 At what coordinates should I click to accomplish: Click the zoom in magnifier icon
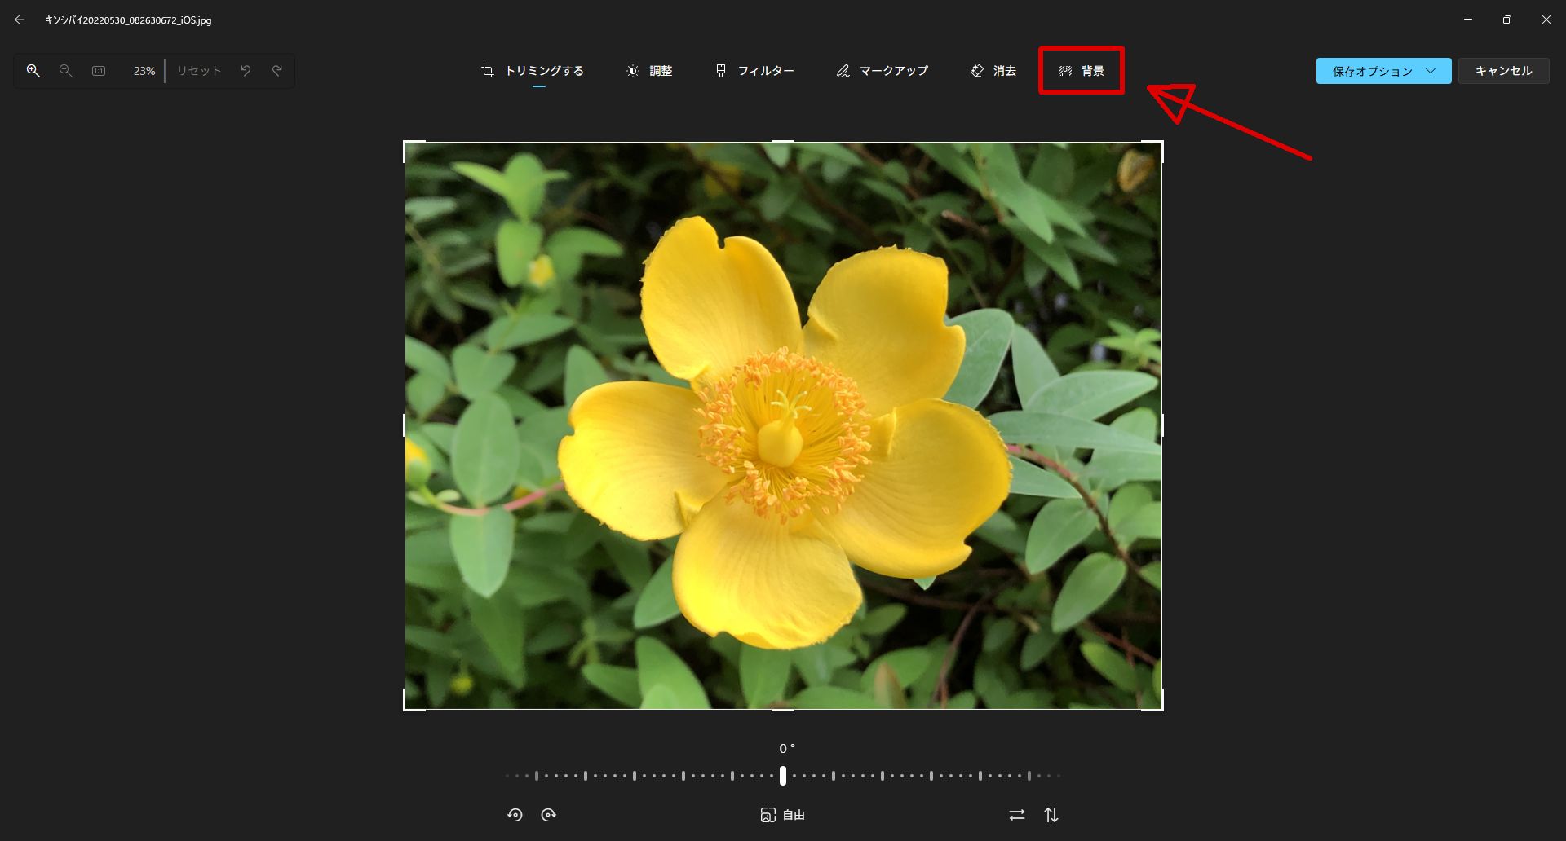click(33, 71)
